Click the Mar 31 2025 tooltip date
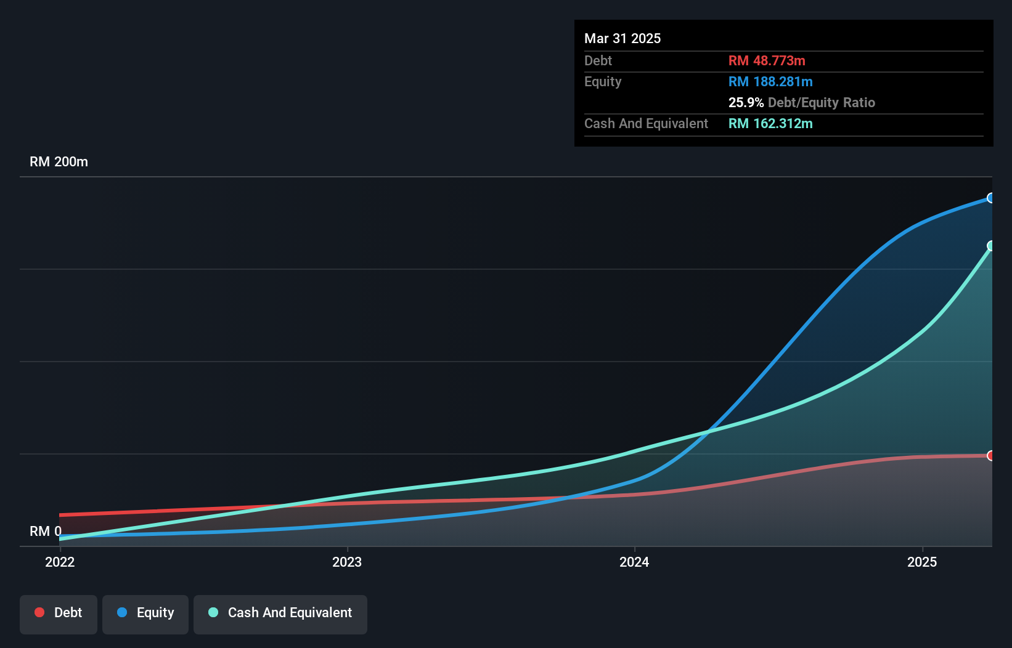This screenshot has width=1012, height=648. (x=622, y=38)
